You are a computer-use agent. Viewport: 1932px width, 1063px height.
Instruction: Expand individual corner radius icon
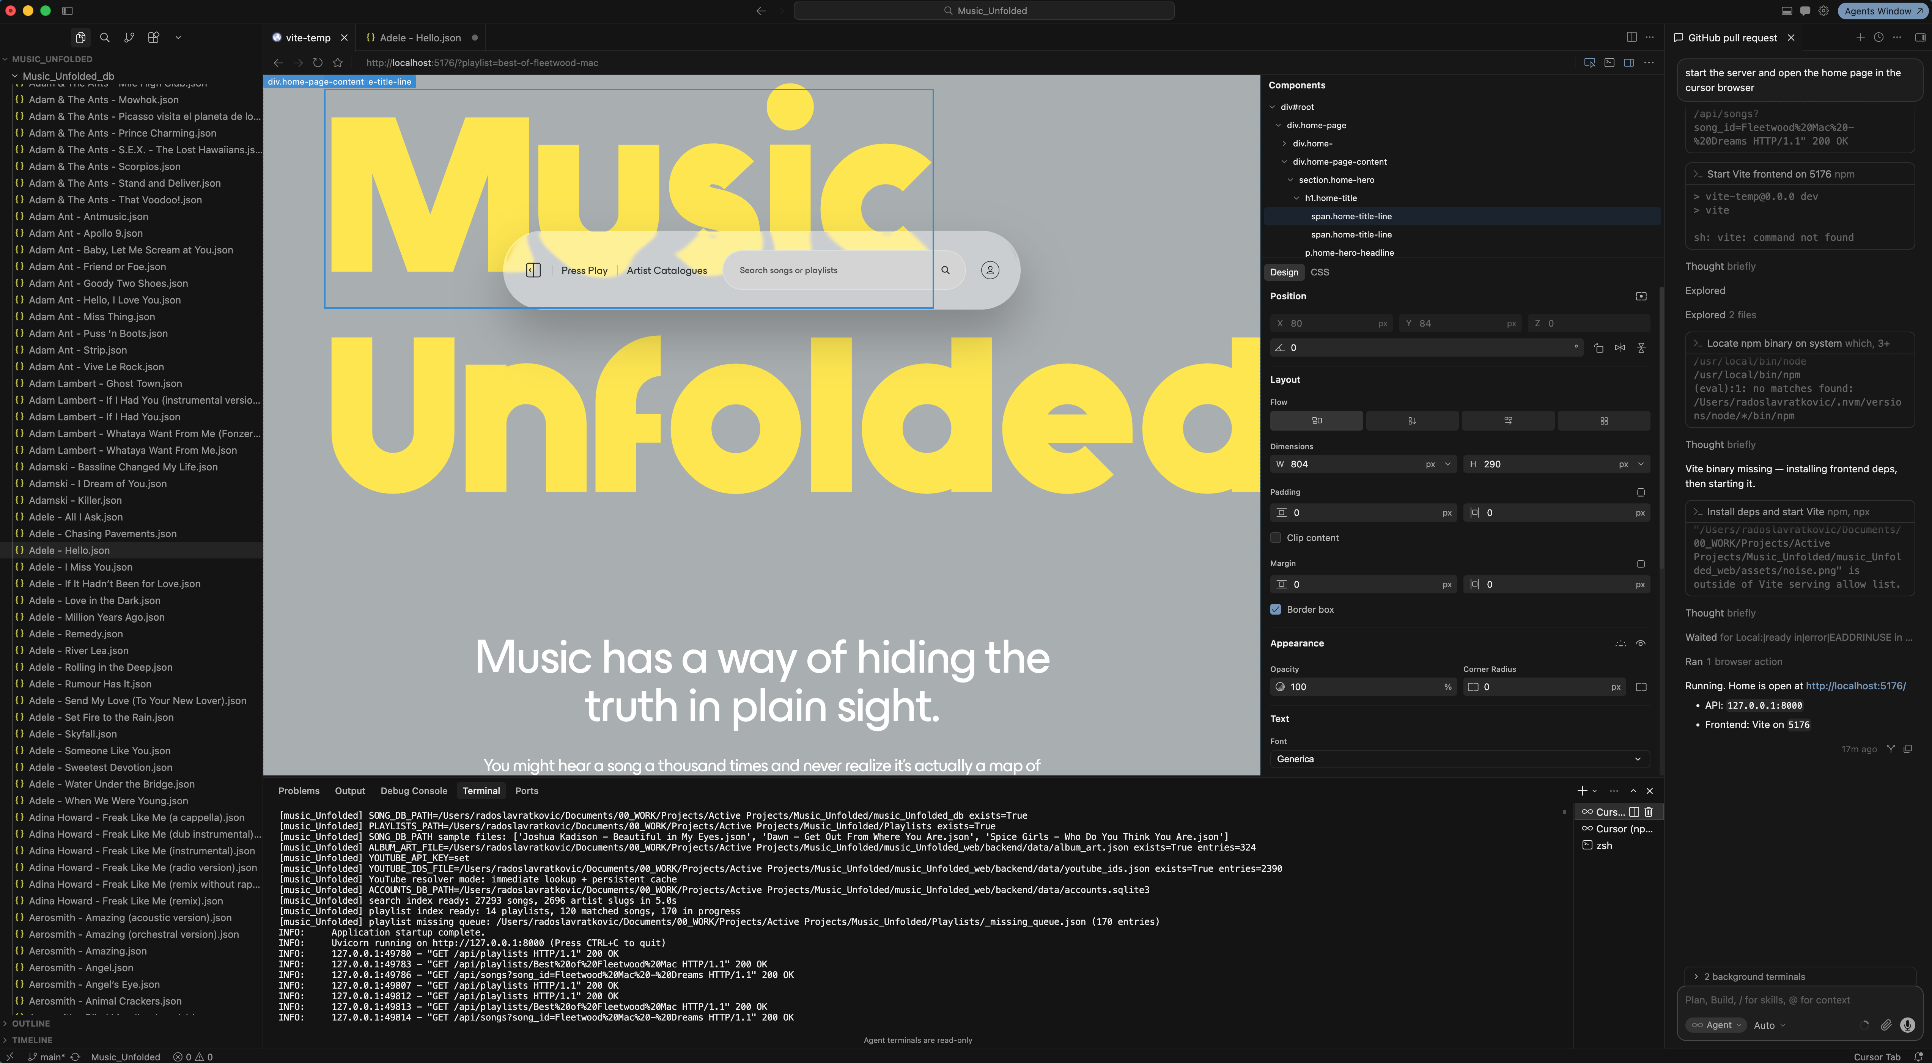click(x=1641, y=687)
